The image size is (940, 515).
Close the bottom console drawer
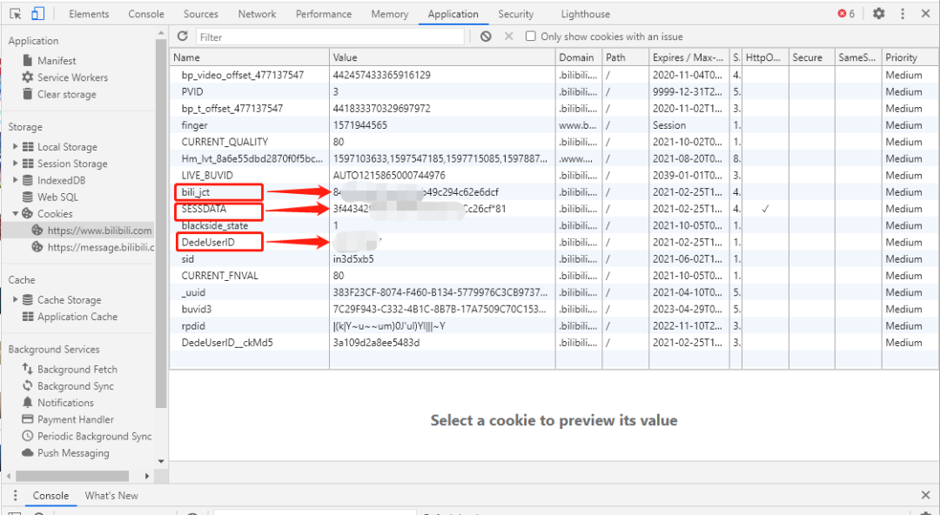925,495
